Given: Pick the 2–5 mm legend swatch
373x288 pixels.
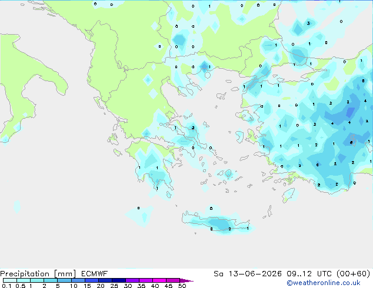Looking at the screenshot, I should click(x=51, y=280).
